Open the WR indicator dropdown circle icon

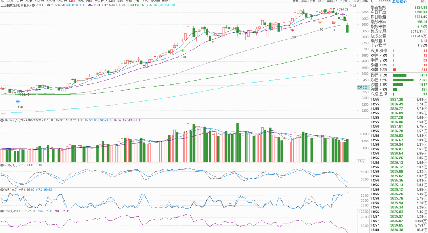coord(2,189)
